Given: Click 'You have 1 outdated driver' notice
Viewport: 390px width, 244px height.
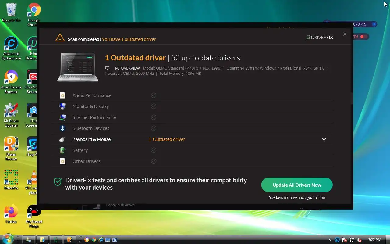Looking at the screenshot, I should tap(129, 39).
